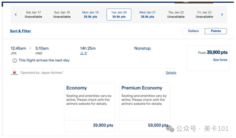The height and width of the screenshot is (138, 236).
Task: Switch price display to Dollars
Action: click(x=194, y=31)
